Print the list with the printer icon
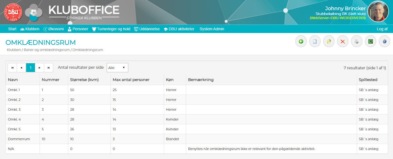The image size is (393, 159). (x=357, y=41)
